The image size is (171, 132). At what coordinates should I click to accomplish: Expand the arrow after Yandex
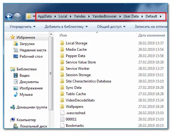(x=89, y=16)
